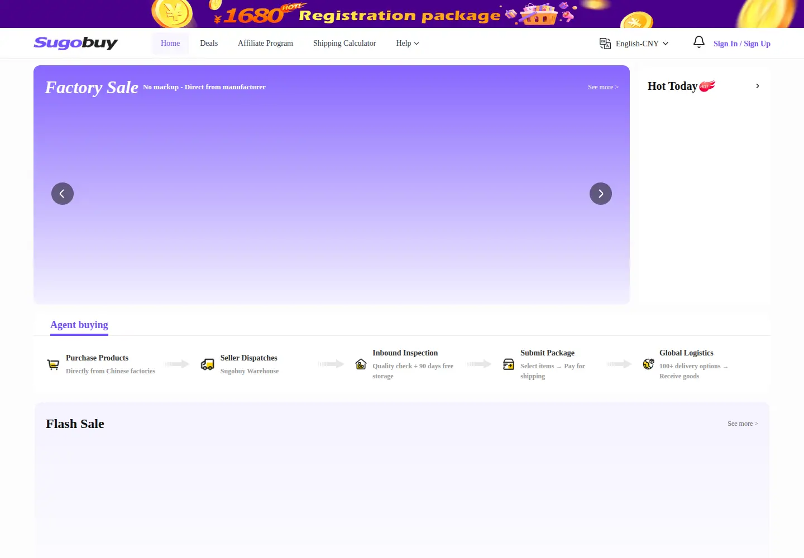The image size is (804, 558).
Task: Click Sign In / Sign Up link
Action: (x=742, y=44)
